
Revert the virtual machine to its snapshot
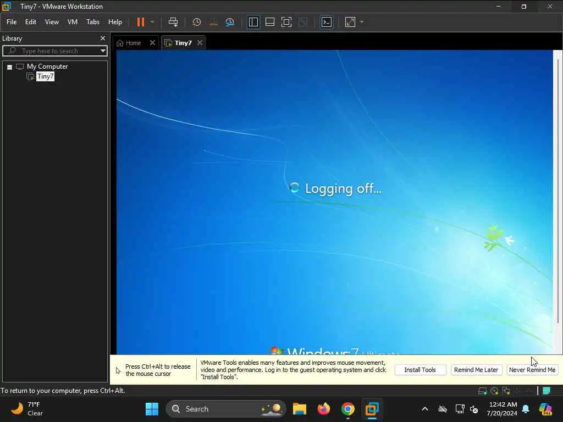click(213, 22)
